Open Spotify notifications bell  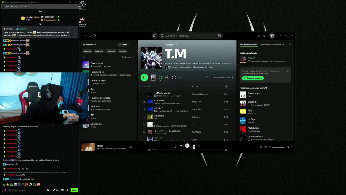click(x=259, y=35)
